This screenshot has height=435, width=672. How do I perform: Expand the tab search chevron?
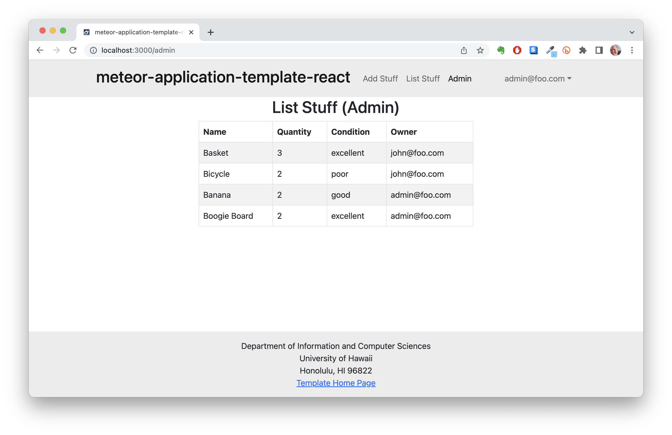(x=632, y=32)
